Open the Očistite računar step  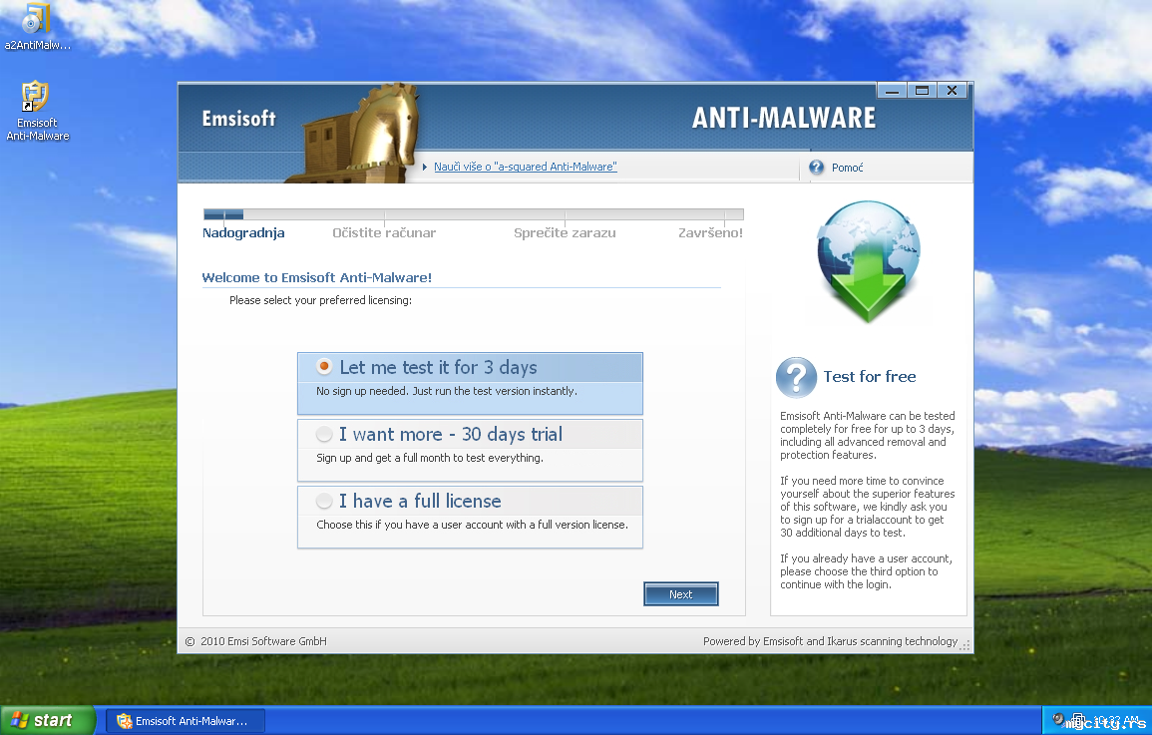click(x=384, y=232)
